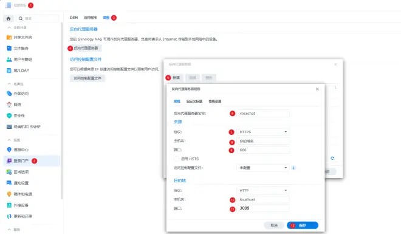This screenshot has height=234, width=401.
Task: Collapse the 文件共享 sidebar section
Action: (x=9, y=27)
